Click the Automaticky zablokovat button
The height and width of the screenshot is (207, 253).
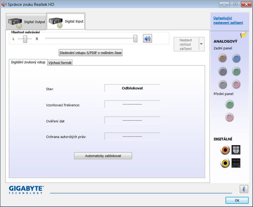(103, 156)
